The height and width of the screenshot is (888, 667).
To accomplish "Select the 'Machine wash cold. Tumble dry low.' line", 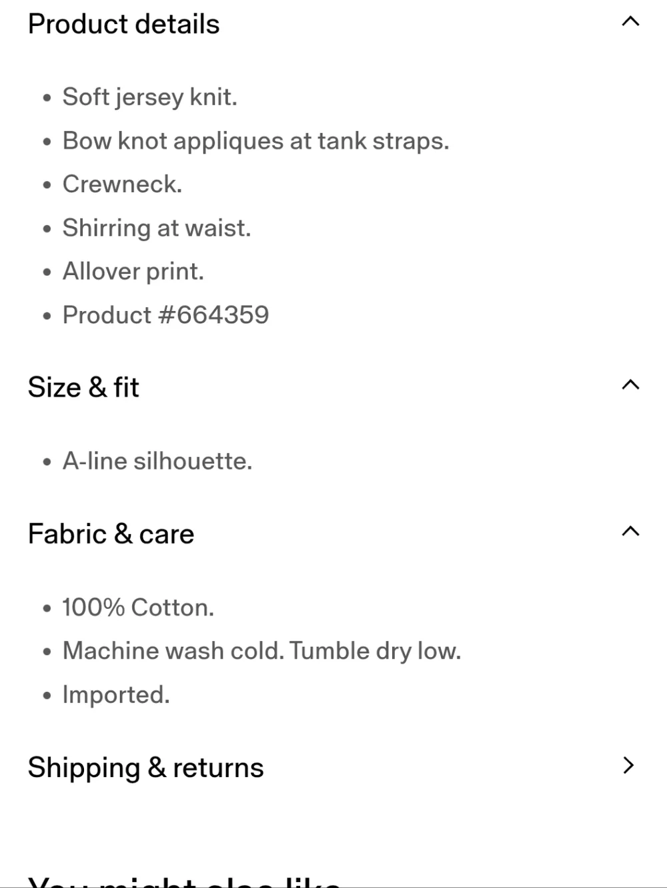I will 262,651.
